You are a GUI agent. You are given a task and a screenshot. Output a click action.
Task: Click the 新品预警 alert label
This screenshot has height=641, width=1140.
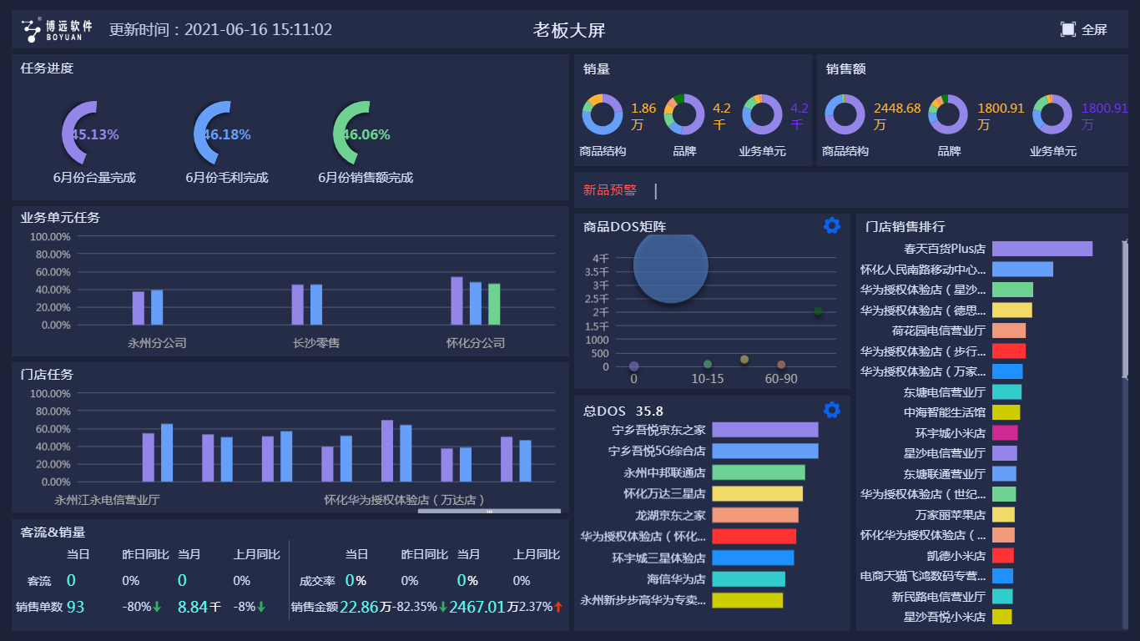click(x=609, y=190)
